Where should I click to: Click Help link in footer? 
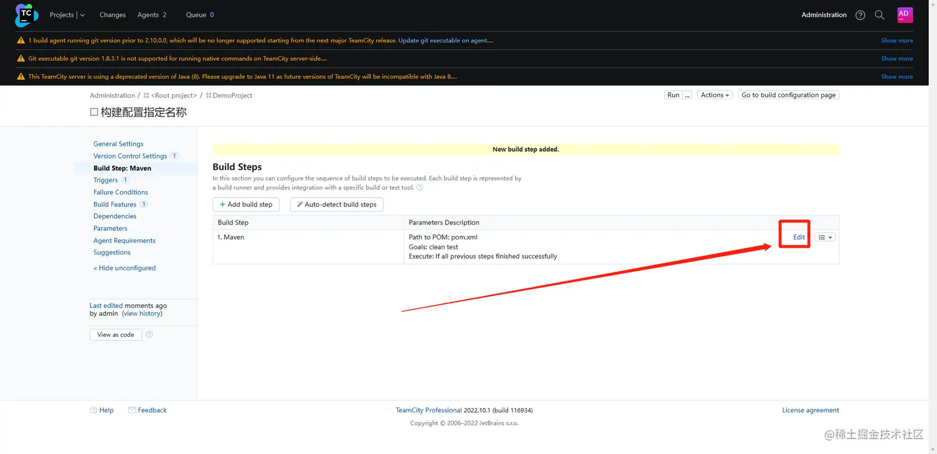point(107,410)
